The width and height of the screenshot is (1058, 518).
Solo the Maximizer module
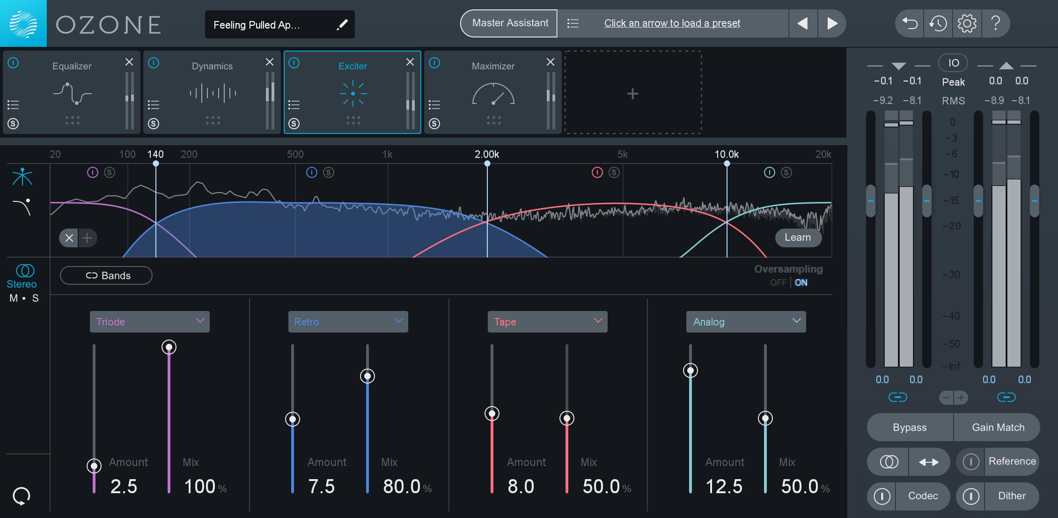434,124
